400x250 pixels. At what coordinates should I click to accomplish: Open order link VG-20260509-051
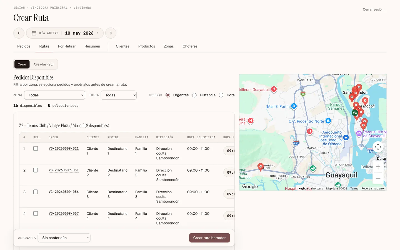(64, 170)
